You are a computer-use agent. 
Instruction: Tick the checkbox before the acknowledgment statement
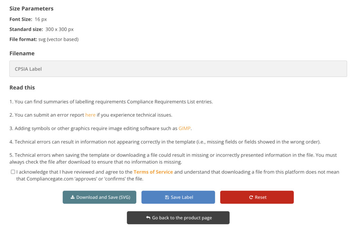point(13,172)
